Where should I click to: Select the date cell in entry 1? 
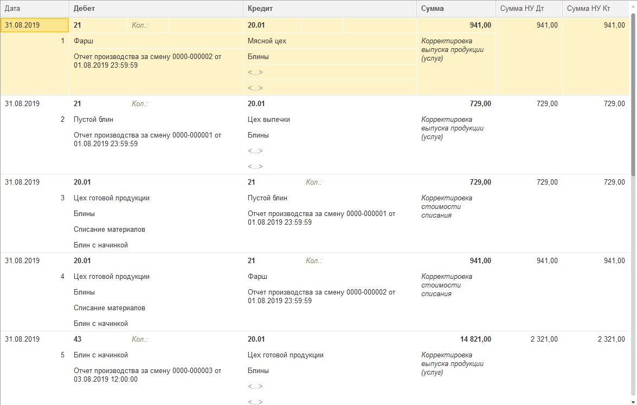[x=22, y=25]
